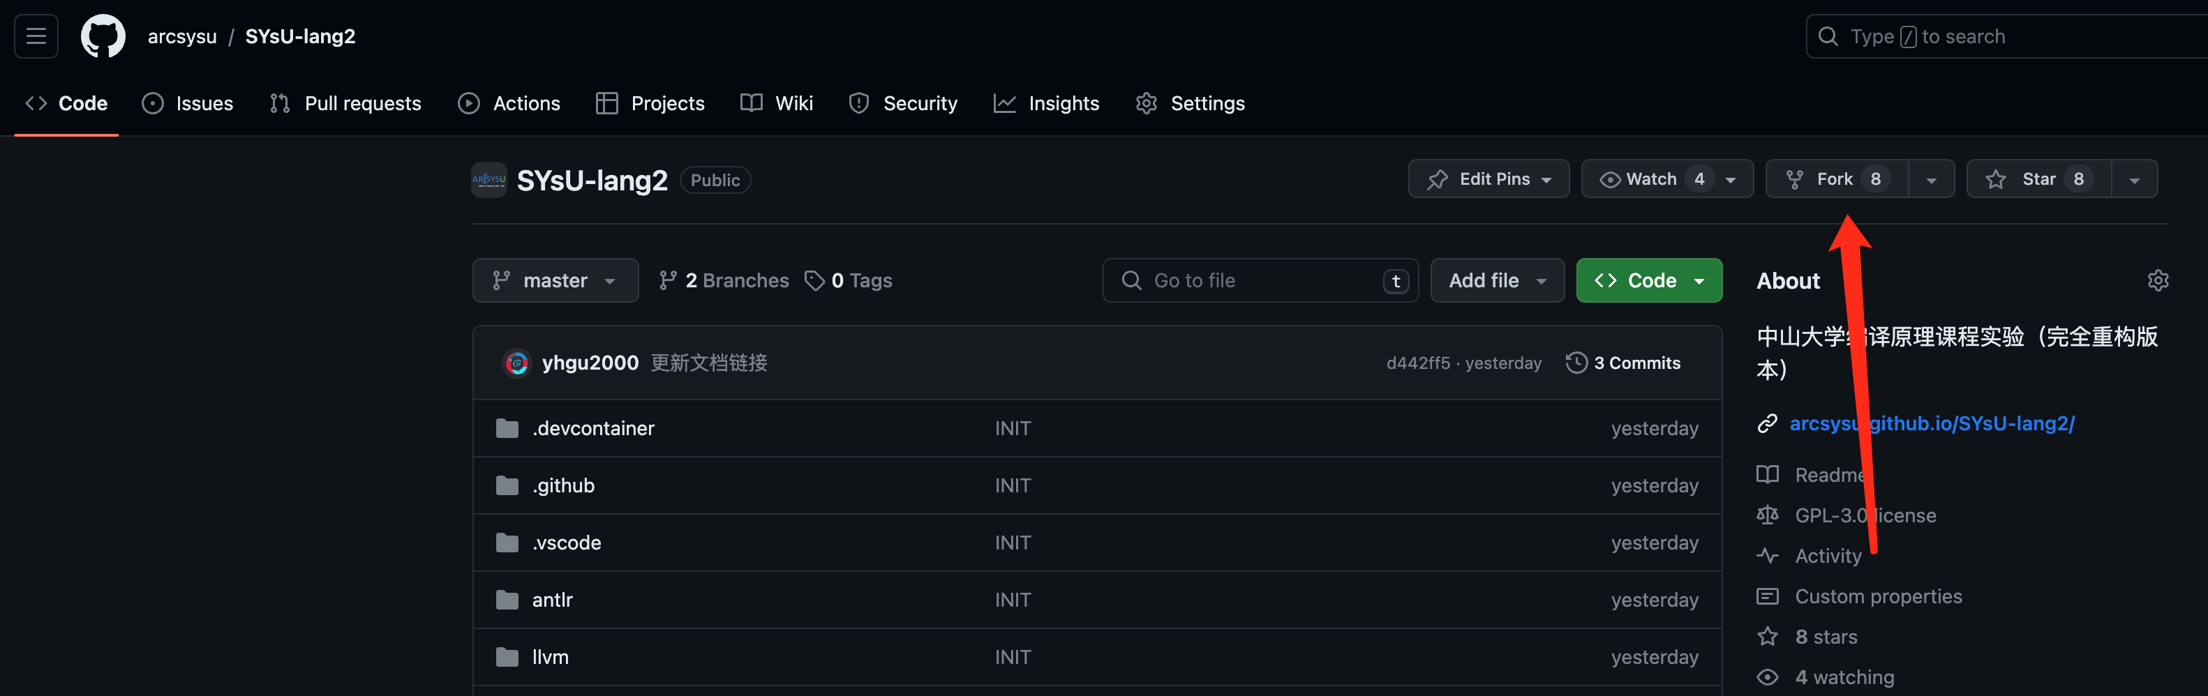The image size is (2208, 696).
Task: View the 2 Branches list
Action: [x=724, y=281]
